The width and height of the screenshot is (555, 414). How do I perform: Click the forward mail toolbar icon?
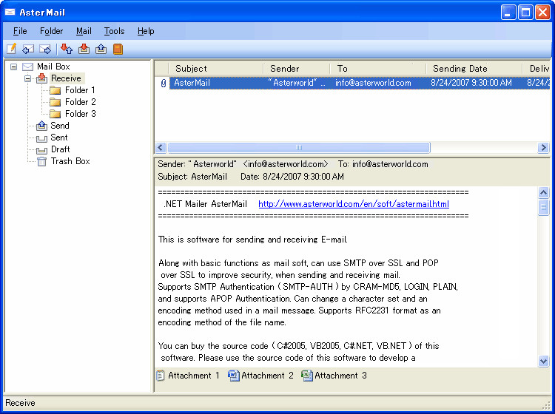45,49
